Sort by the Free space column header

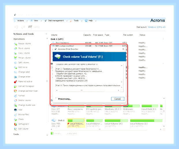click(x=98, y=35)
